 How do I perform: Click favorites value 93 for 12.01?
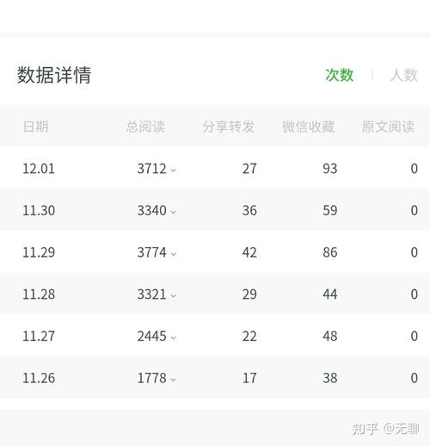pyautogui.click(x=330, y=169)
